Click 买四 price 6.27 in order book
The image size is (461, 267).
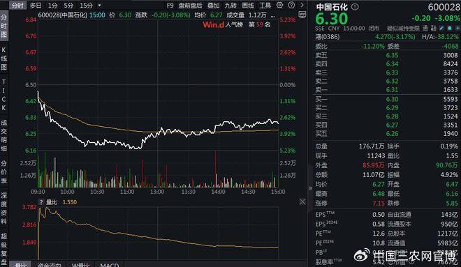click(x=392, y=125)
